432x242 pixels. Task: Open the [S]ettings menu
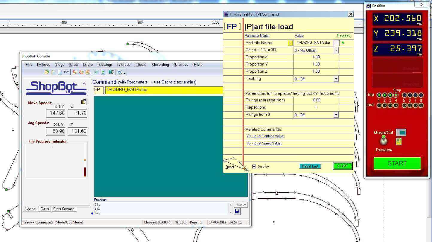[x=105, y=65]
